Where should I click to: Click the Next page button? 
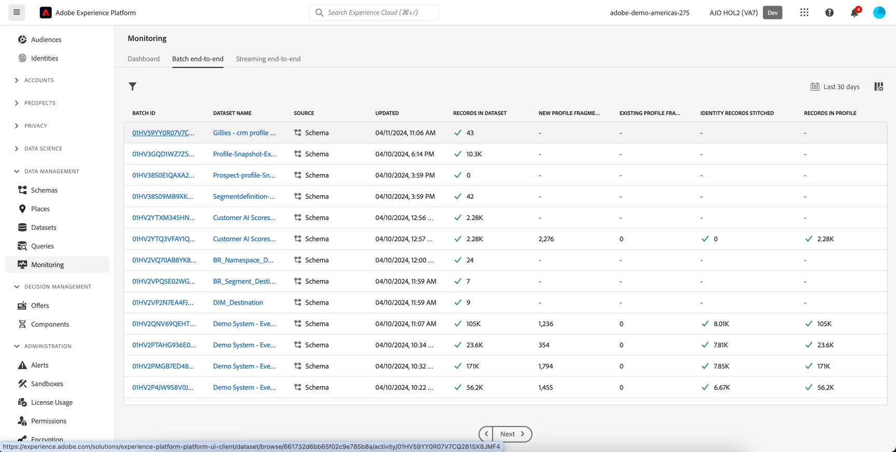pos(512,434)
